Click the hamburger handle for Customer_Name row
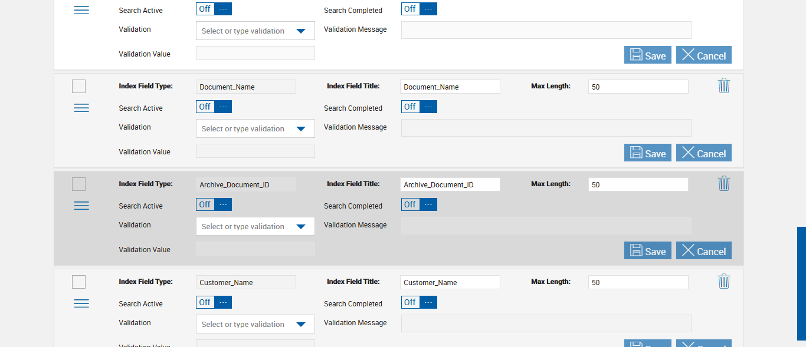 (81, 303)
